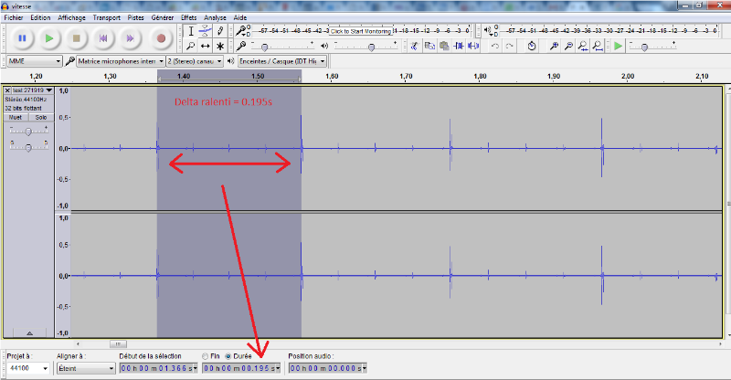Viewport: 731px width, 380px height.
Task: Open the Générer menu
Action: (x=163, y=17)
